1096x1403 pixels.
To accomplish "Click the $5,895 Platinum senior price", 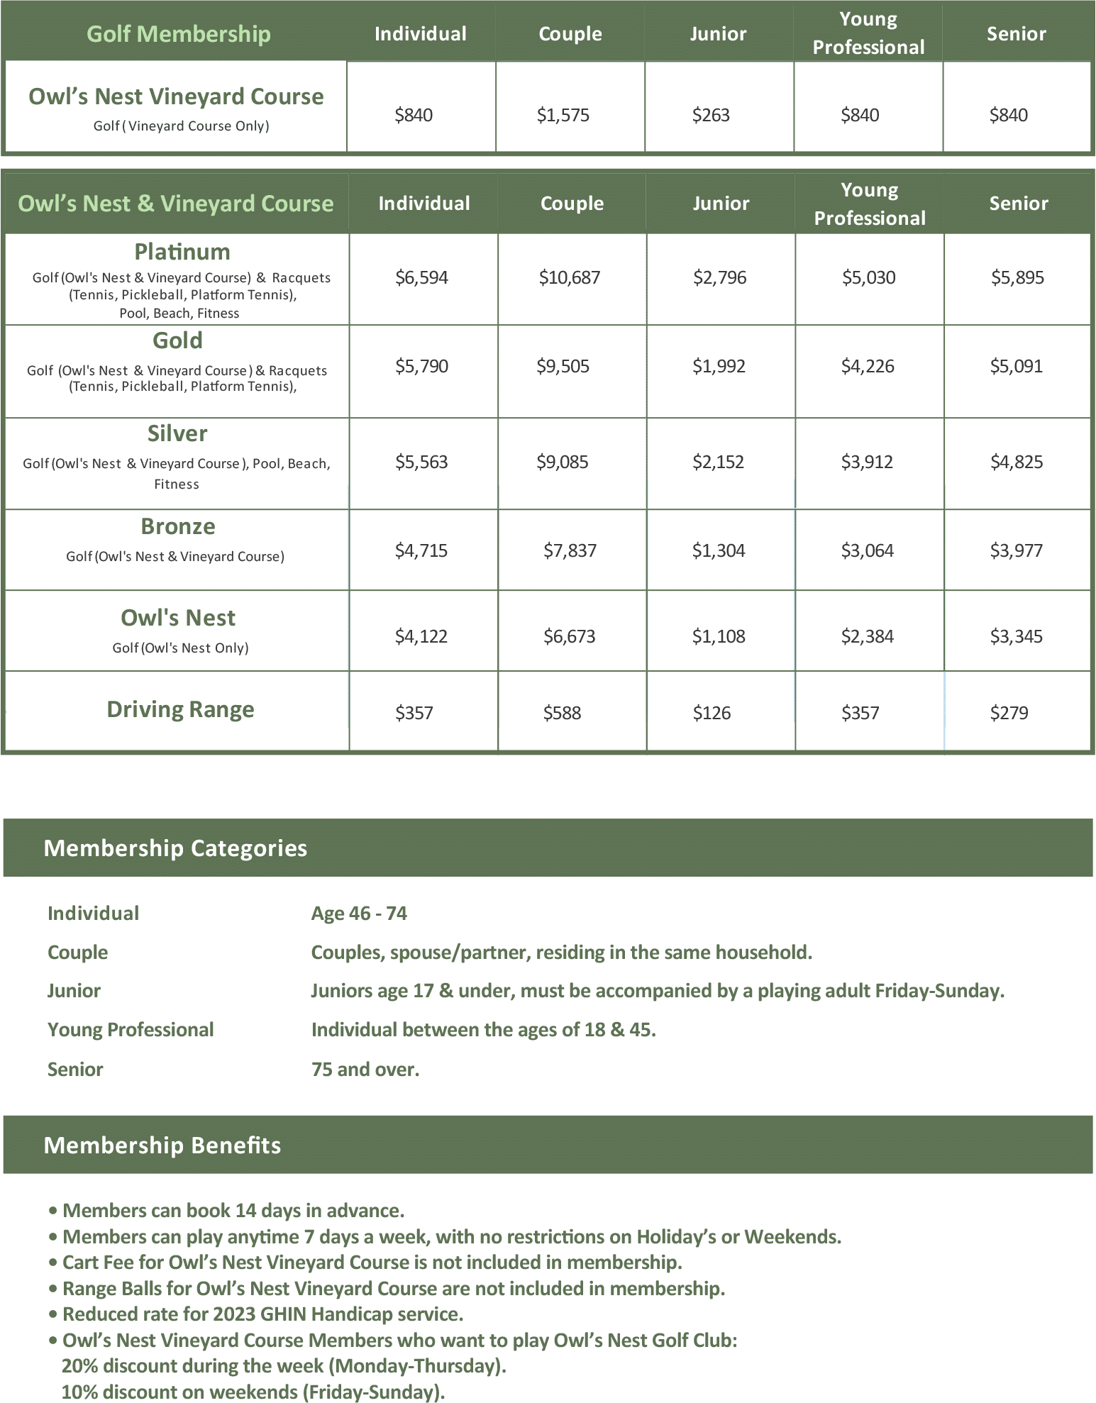I will pos(1018,277).
